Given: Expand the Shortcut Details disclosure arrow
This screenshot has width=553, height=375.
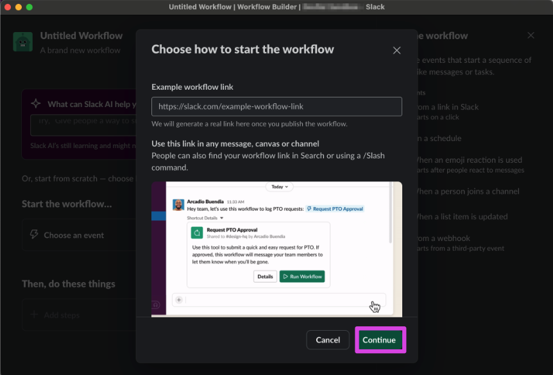Looking at the screenshot, I should tap(221, 217).
